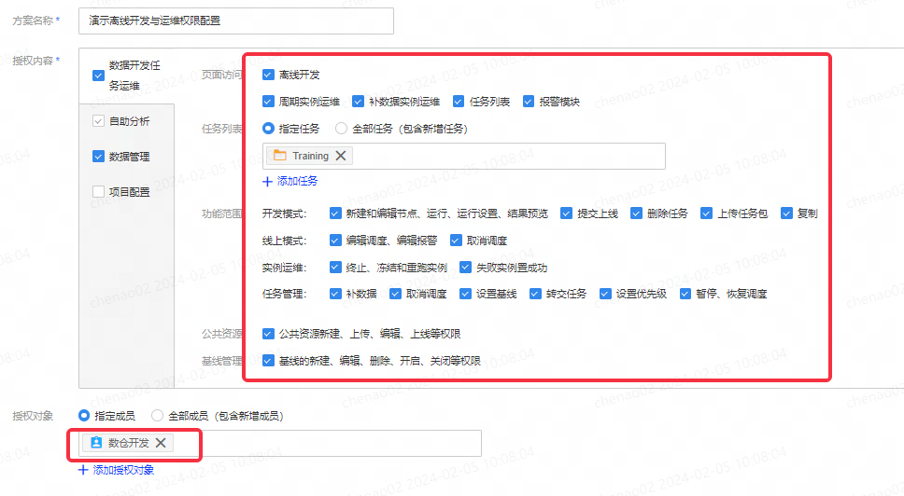Select the 指定任务 radio button
The height and width of the screenshot is (496, 904).
click(268, 129)
